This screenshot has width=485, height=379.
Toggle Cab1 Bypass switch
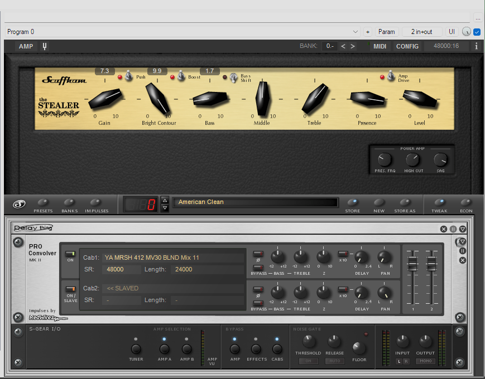(258, 268)
